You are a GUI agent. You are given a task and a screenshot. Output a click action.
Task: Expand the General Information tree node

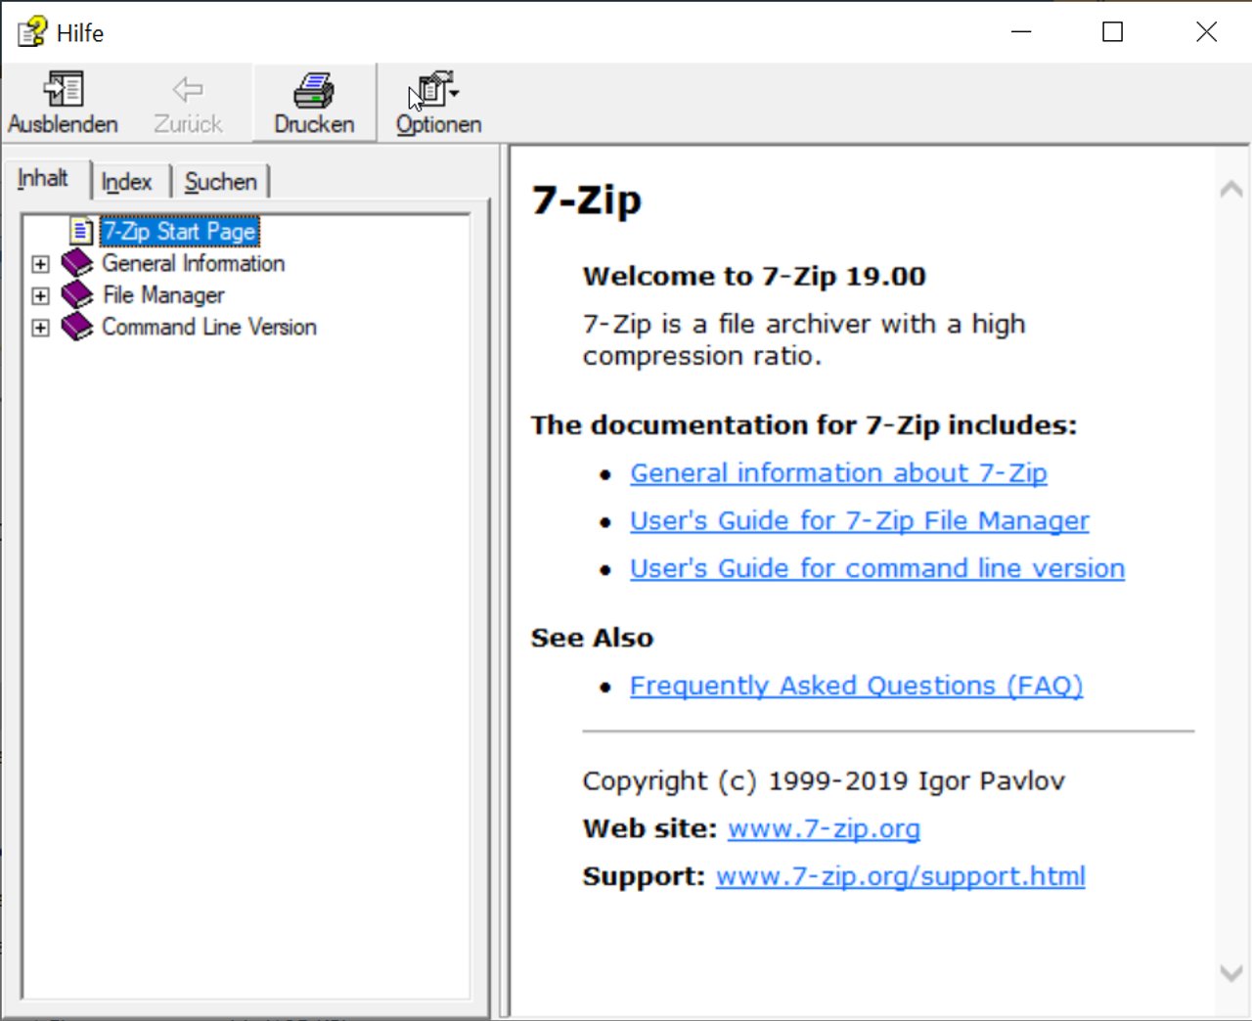coord(40,264)
